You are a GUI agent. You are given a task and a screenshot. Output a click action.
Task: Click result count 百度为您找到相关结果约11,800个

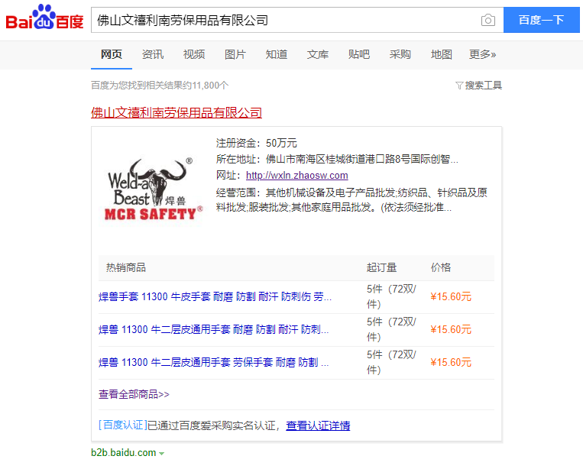pyautogui.click(x=160, y=86)
